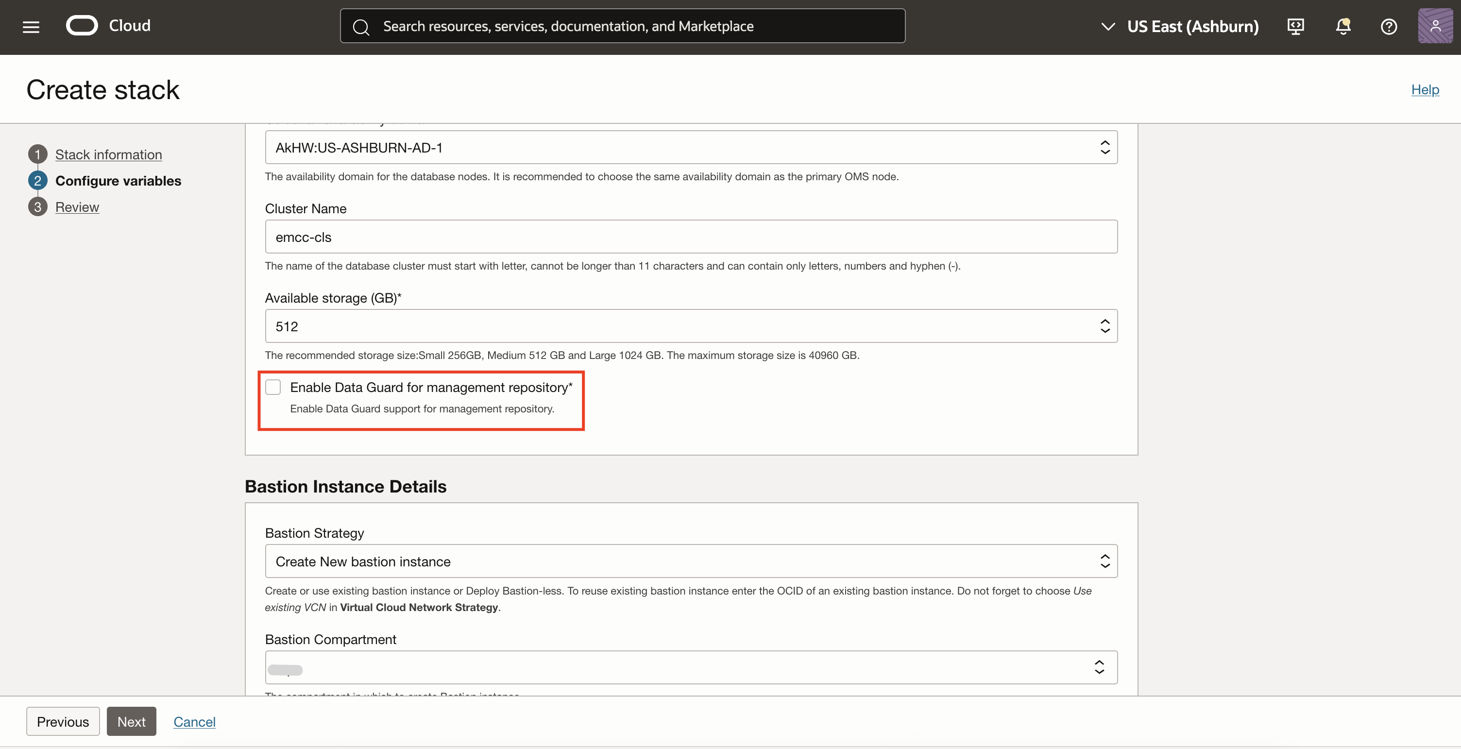Click the step 3 Review circle icon

coord(37,207)
